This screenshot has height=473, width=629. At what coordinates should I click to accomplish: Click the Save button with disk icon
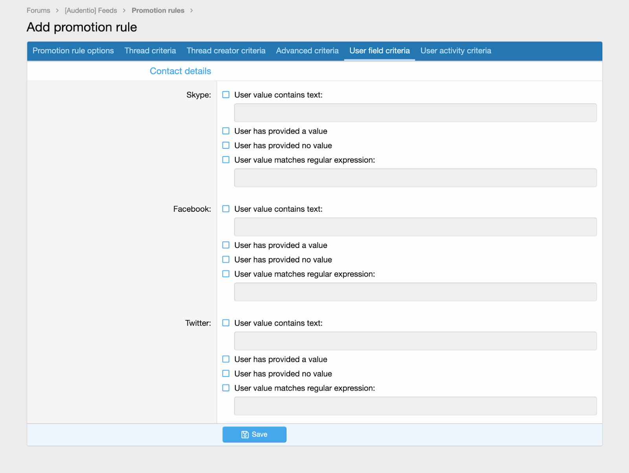point(254,434)
